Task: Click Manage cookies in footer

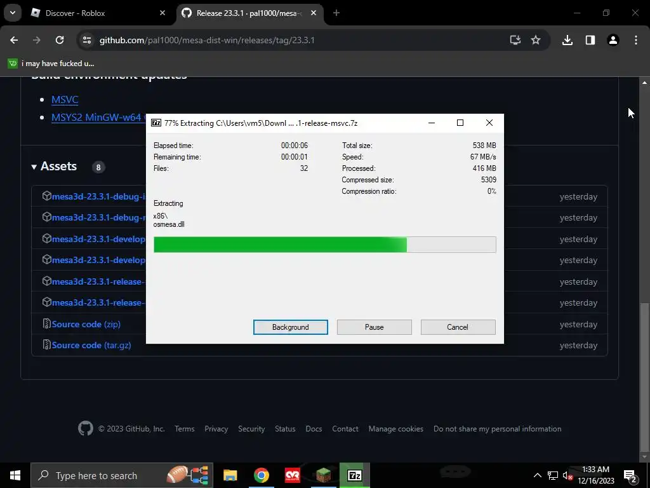Action: pyautogui.click(x=396, y=429)
